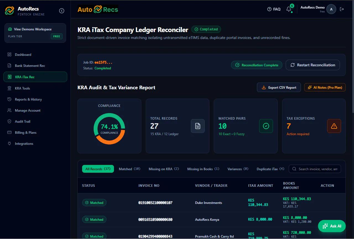Click the Job ID ee15f5...
The height and width of the screenshot is (239, 354).
point(103,62)
